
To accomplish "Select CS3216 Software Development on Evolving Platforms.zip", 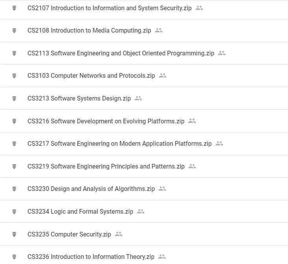I will [x=105, y=121].
